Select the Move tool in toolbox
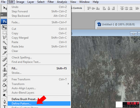The height and width of the screenshot is (108, 140). [4, 27]
